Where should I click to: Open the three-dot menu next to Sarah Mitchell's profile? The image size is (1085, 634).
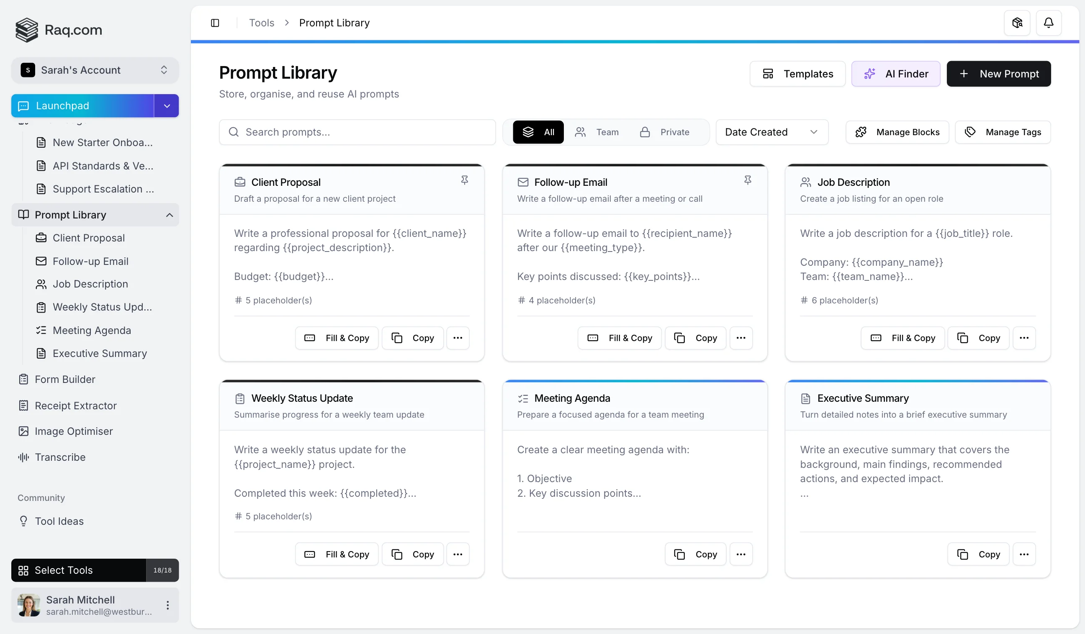168,605
